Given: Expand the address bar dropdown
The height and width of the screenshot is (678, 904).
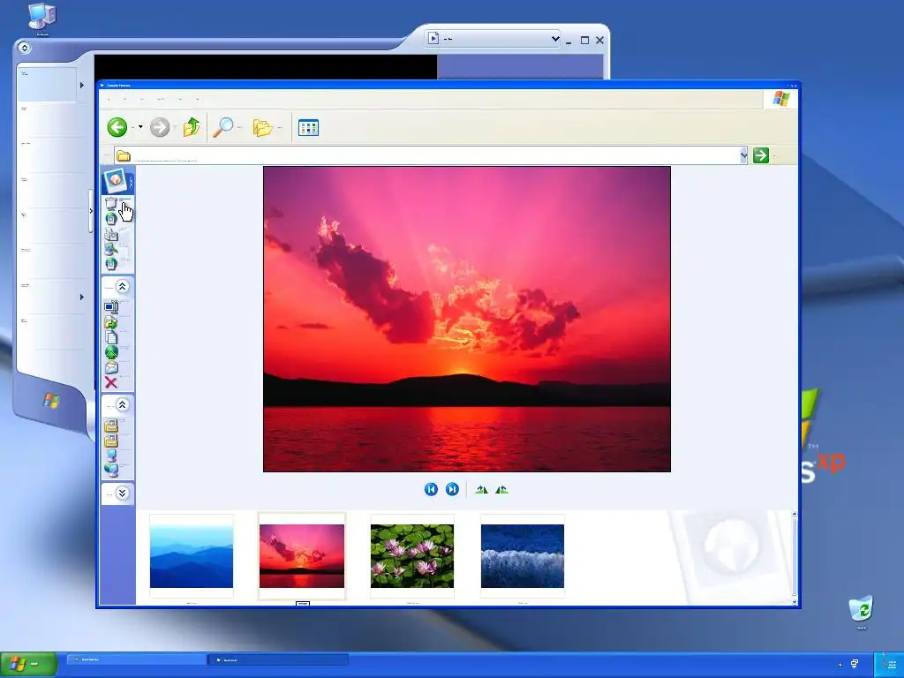Looking at the screenshot, I should point(743,155).
